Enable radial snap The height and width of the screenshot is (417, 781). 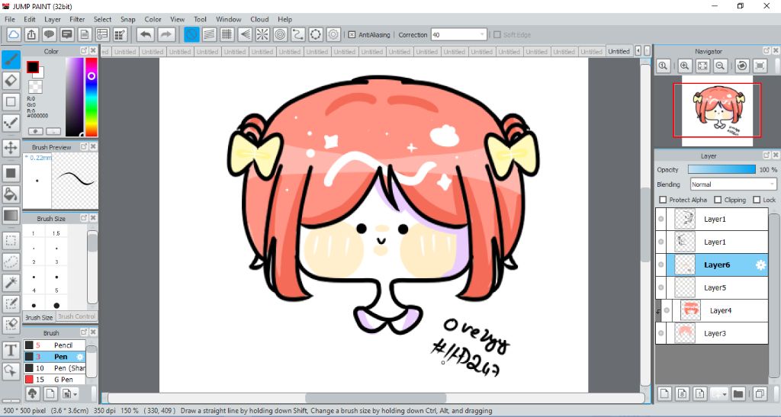pyautogui.click(x=262, y=34)
